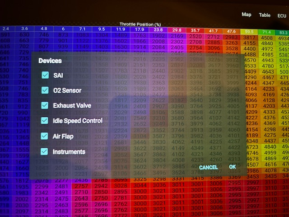Confirm the Devices dialog with OK
289x217 pixels.
232,167
